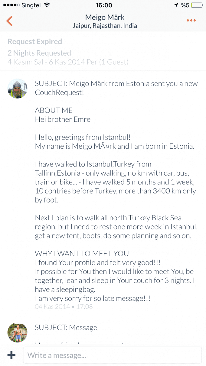Tap the Meigo Märk name header
The image size is (206, 366).
tap(105, 17)
